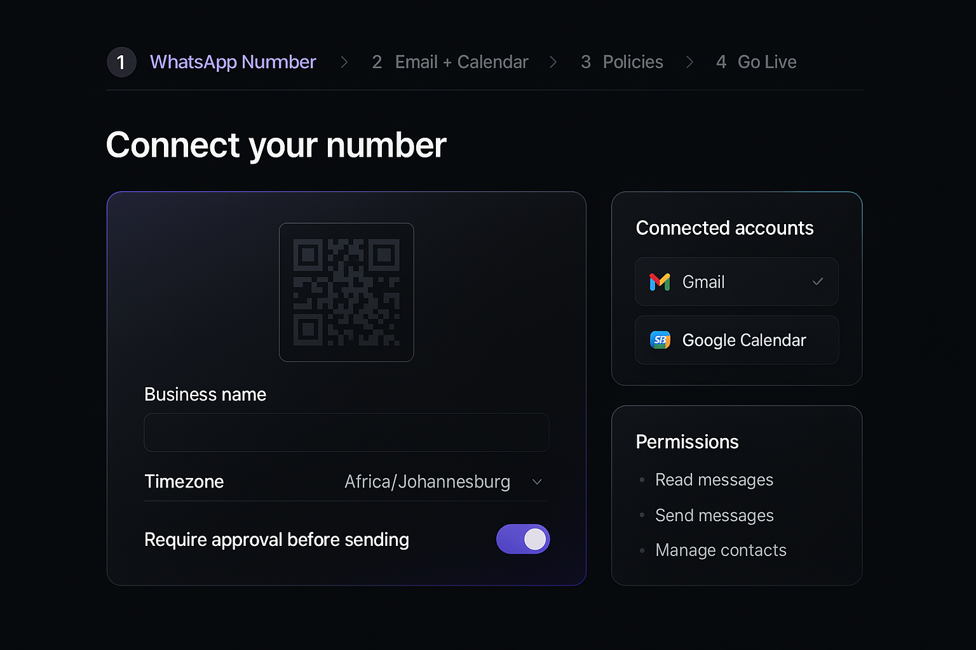Open the Policies step
This screenshot has height=650, width=976.
(x=632, y=62)
